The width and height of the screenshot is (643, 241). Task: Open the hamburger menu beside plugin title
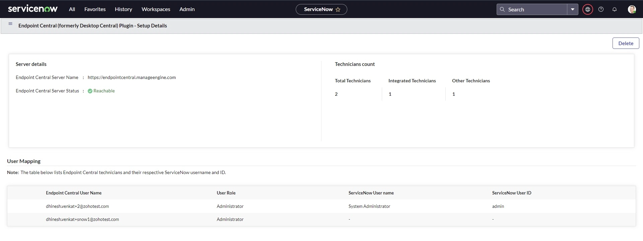point(10,23)
